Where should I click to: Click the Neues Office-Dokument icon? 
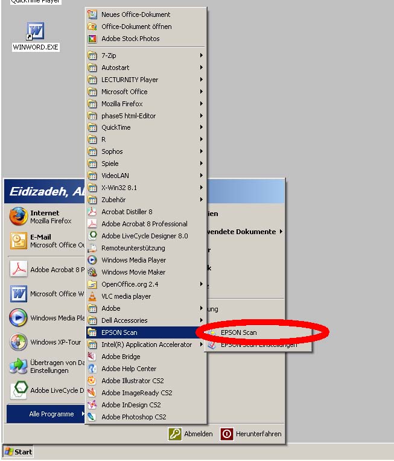(92, 14)
